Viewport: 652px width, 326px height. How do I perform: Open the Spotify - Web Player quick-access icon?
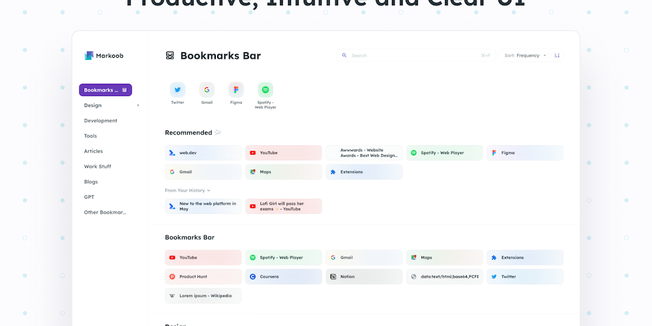pyautogui.click(x=266, y=90)
